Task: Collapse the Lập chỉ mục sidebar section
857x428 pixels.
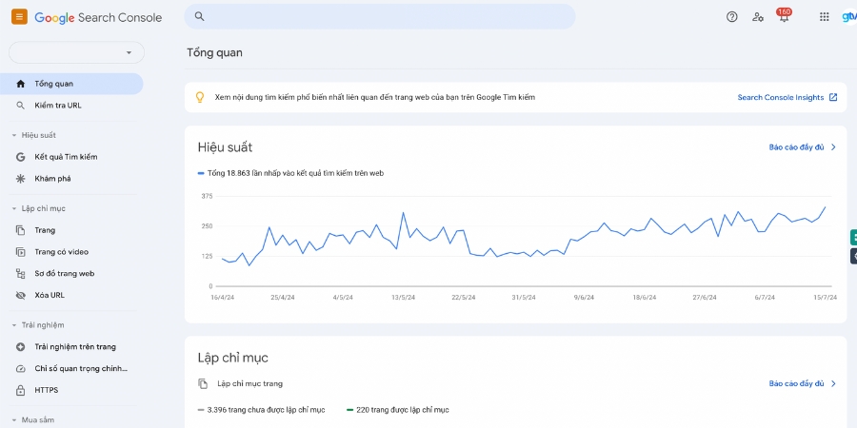Action: (x=14, y=208)
